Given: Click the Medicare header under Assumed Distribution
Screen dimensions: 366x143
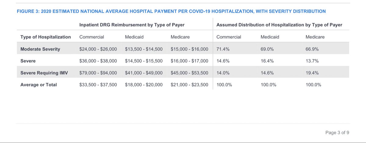Looking at the screenshot, I should coord(315,37).
